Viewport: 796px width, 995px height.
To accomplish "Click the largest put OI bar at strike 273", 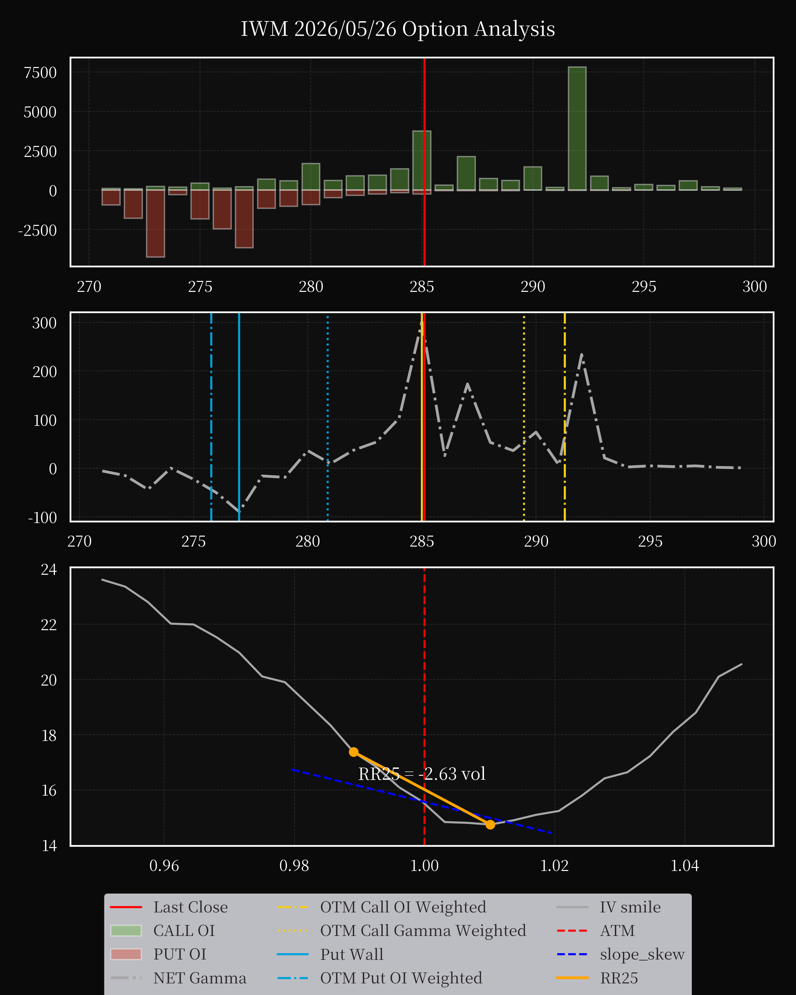I will [156, 223].
